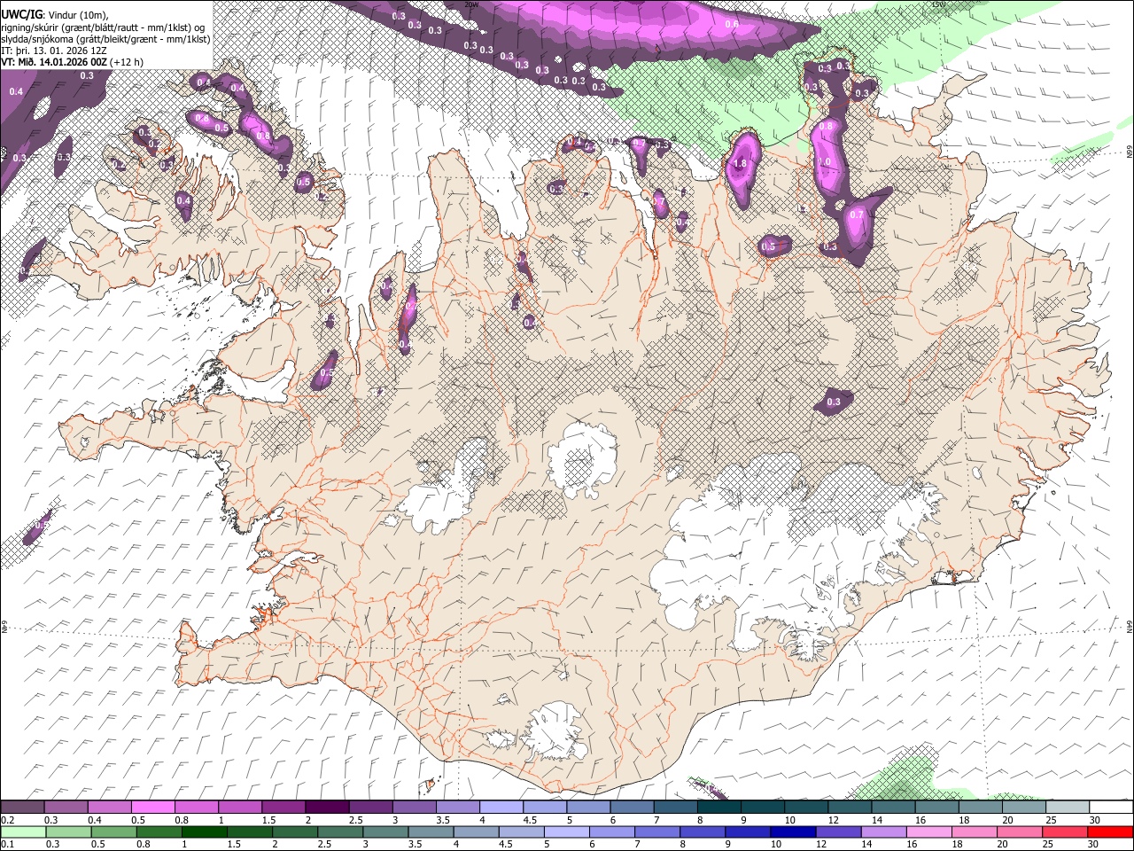
Task: Select the white swatch ending the purple legend row
Action: click(x=1110, y=808)
